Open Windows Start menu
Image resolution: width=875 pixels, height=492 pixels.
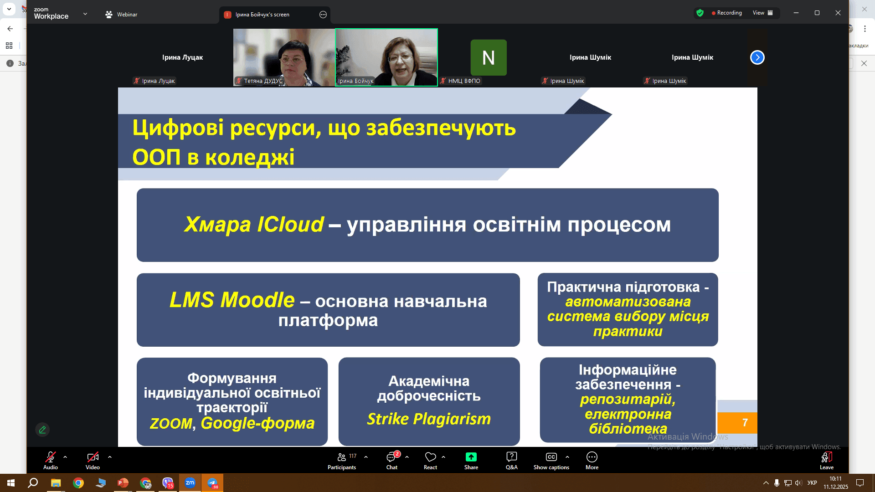click(x=11, y=483)
